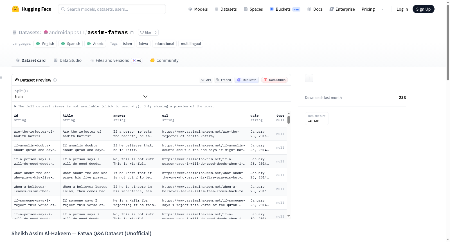Open Spaces in the top navigation
This screenshot has height=242, width=450.
point(253,9)
